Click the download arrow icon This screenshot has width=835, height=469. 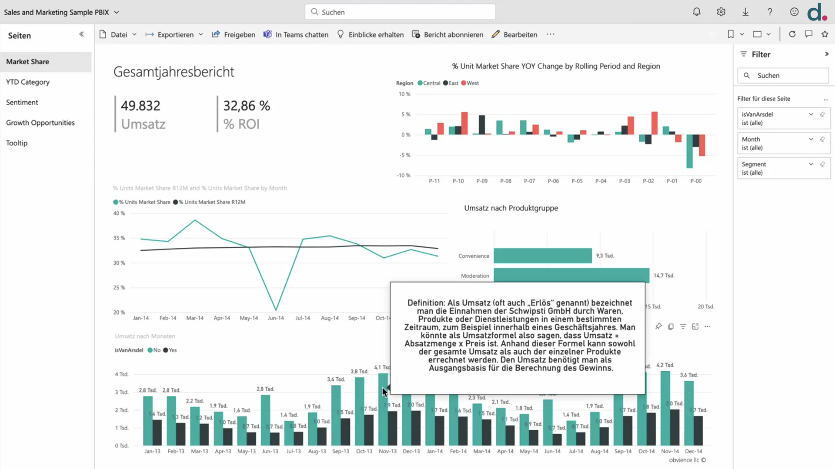[x=745, y=12]
